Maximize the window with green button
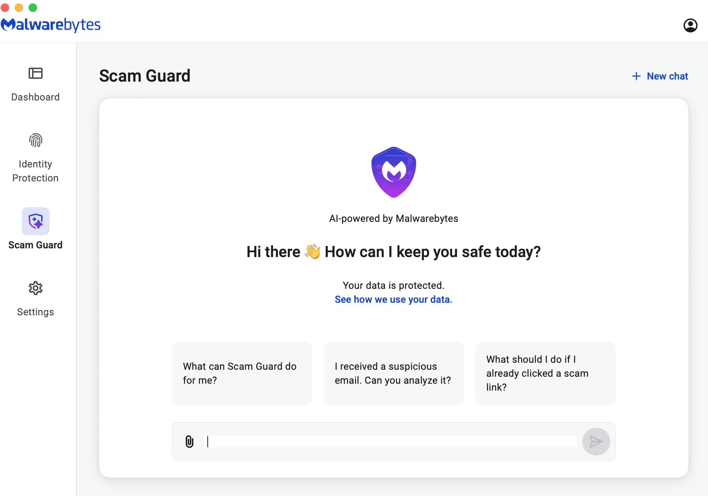The image size is (708, 496). [33, 7]
